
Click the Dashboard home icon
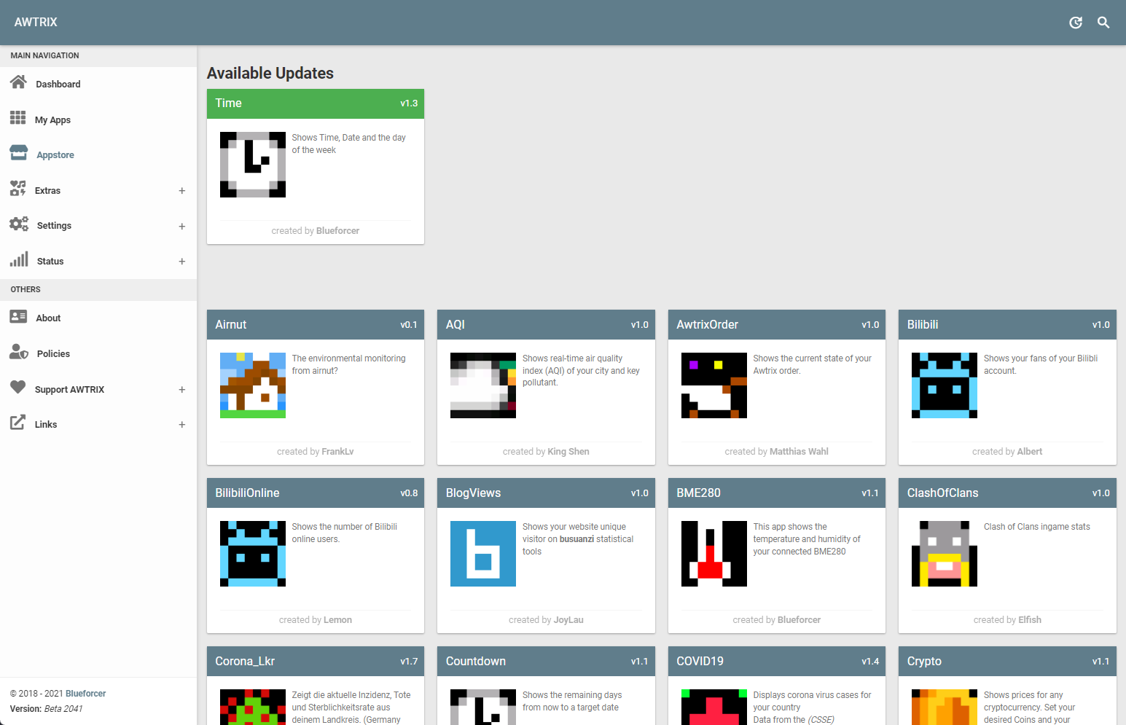18,82
